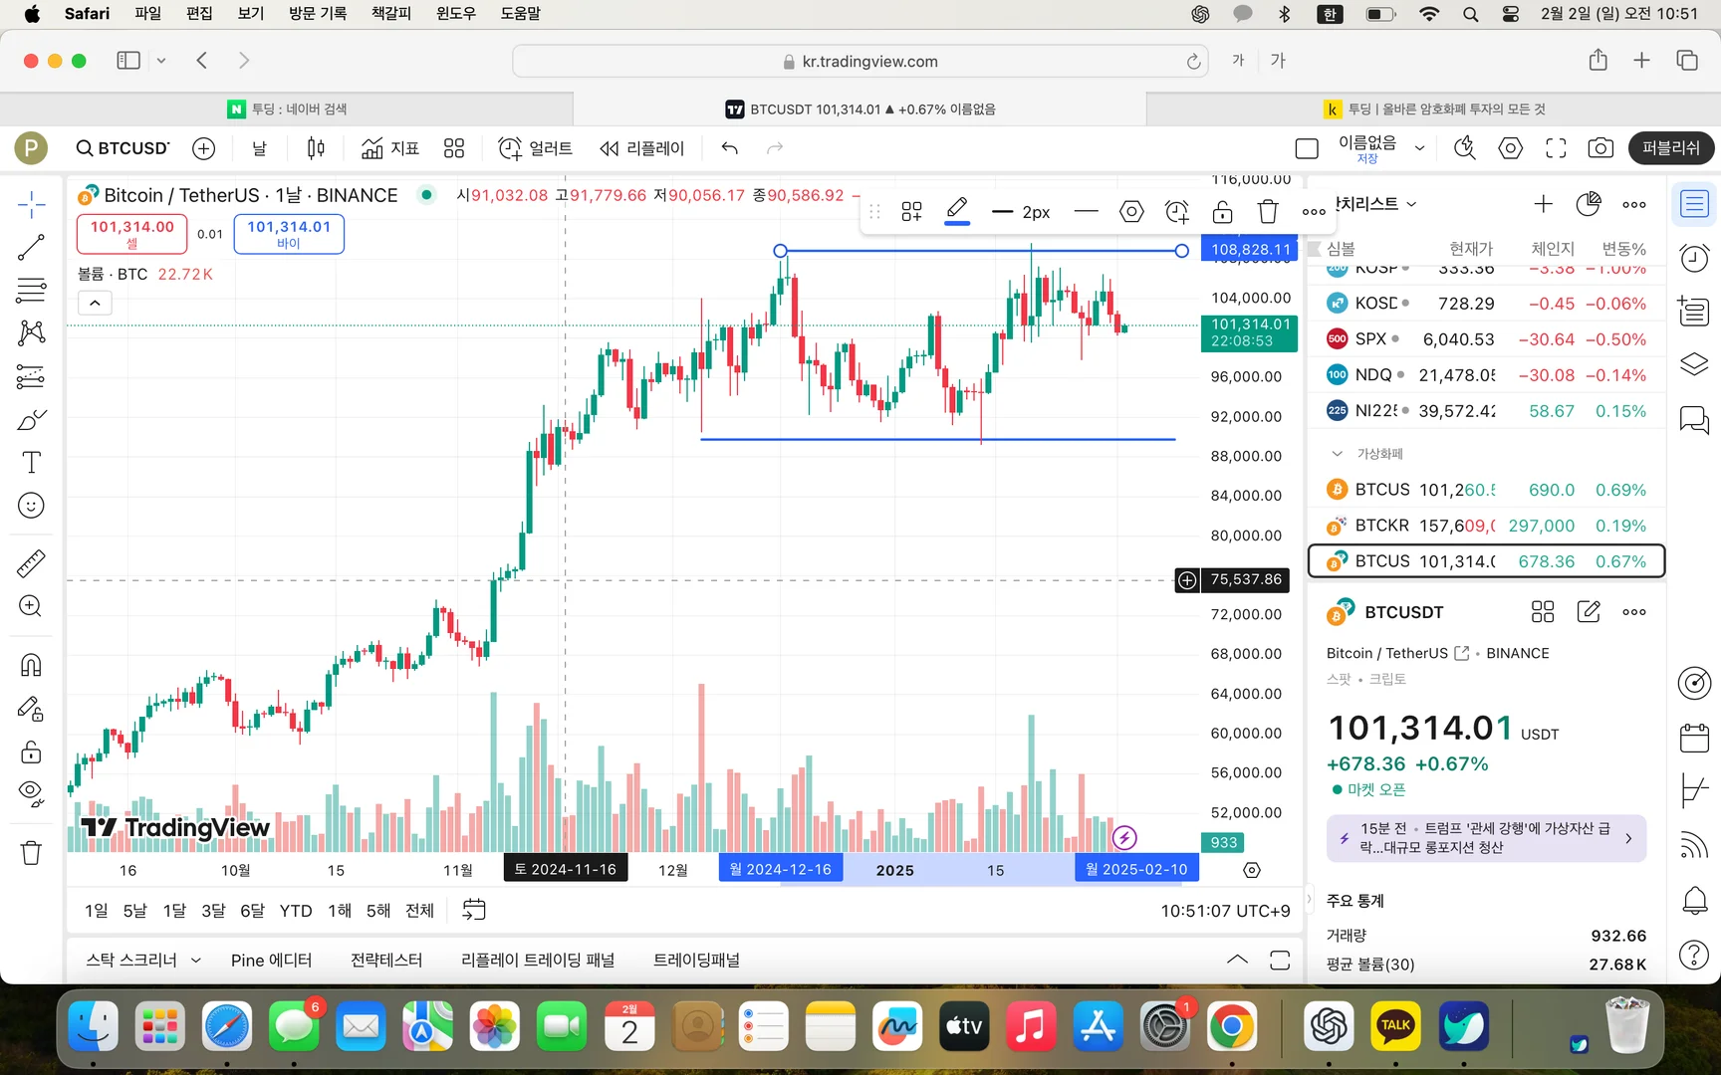
Task: Open drawing settings in floating toolbar
Action: click(x=1131, y=211)
